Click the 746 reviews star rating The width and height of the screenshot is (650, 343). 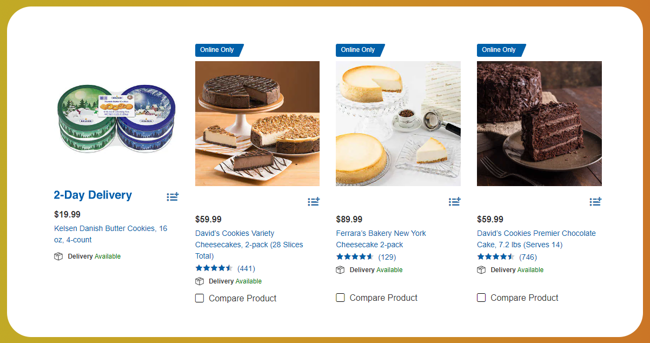pyautogui.click(x=495, y=257)
